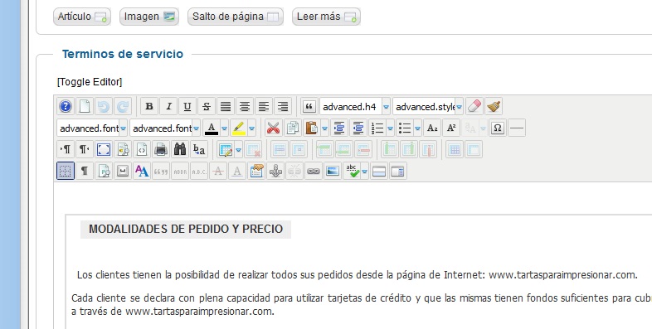Screen dimensions: 652x329
Task: Click the Paste clipboard icon
Action: [311, 128]
